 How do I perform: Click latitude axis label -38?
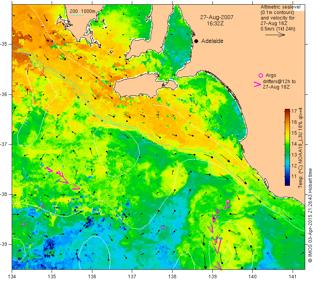coord(4,194)
